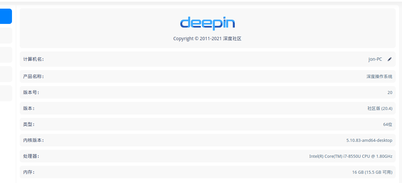Click the 计算机名 label
Screen dimensions: 402x183
click(x=33, y=59)
